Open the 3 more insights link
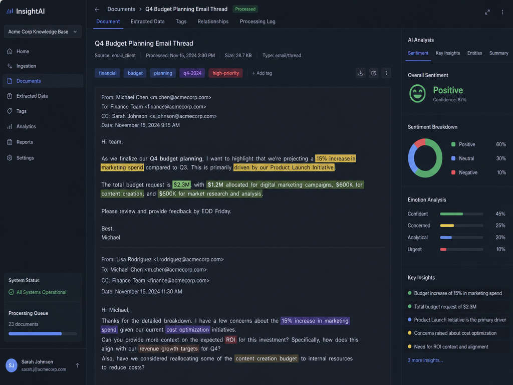The height and width of the screenshot is (385, 513). pos(425,360)
